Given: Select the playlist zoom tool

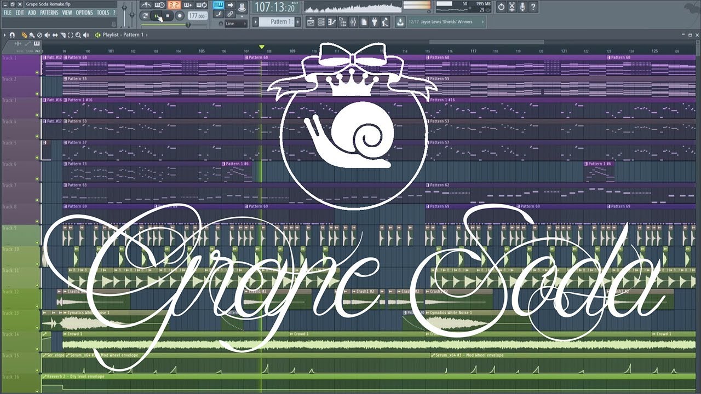Looking at the screenshot, I should point(78,35).
